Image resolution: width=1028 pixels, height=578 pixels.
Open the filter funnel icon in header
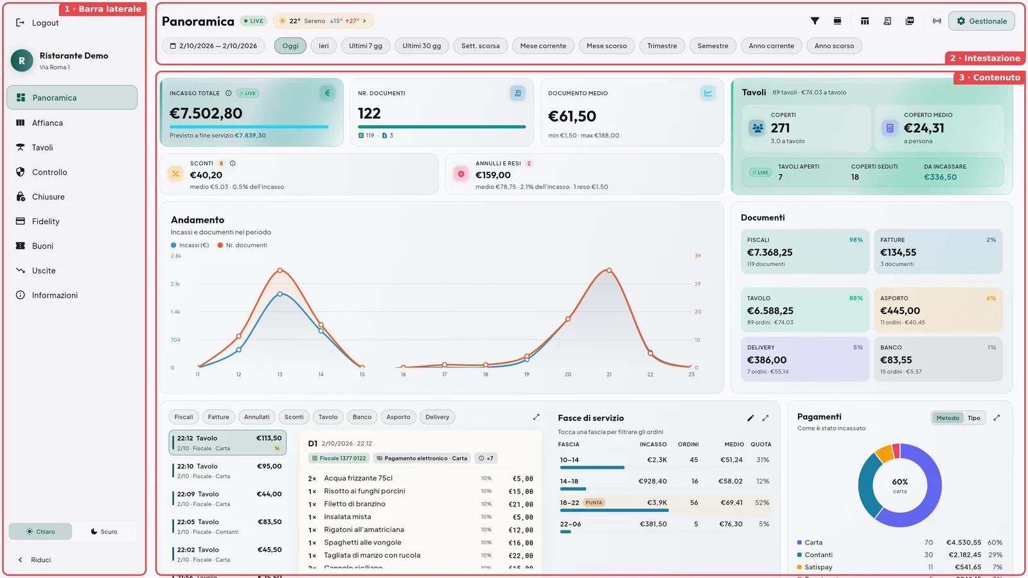[x=815, y=21]
